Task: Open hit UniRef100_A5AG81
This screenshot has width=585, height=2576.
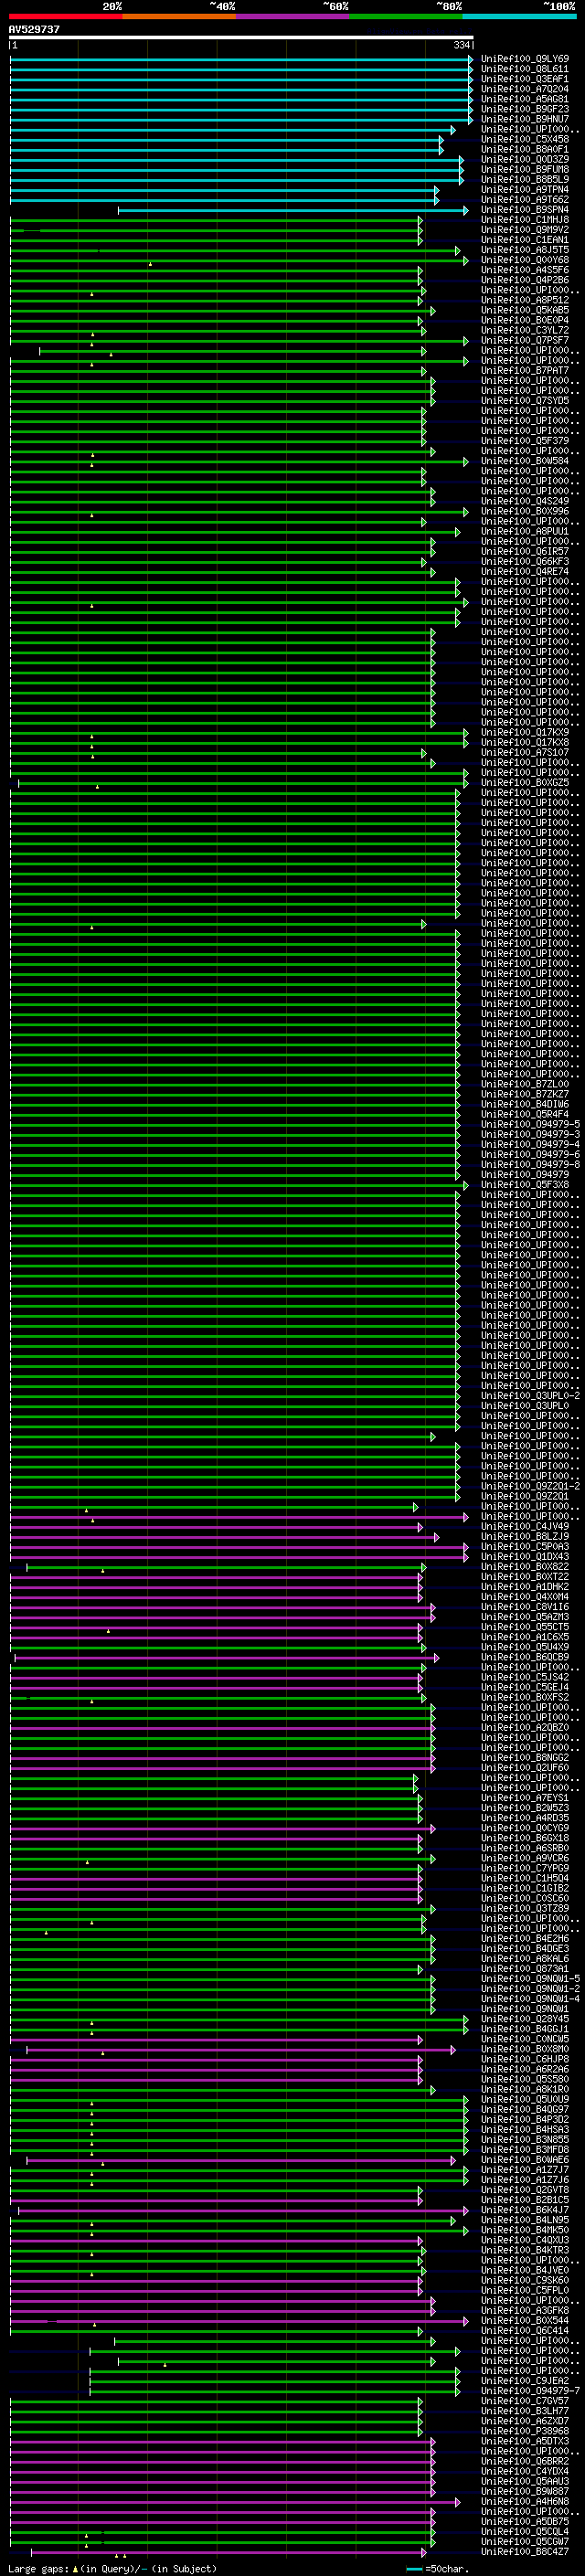Action: (x=525, y=99)
